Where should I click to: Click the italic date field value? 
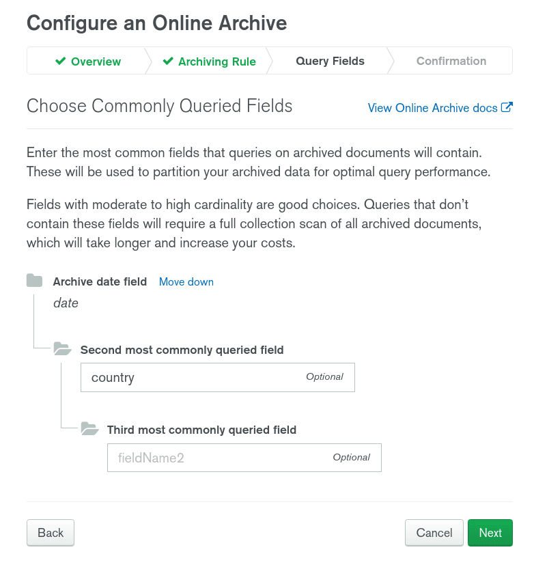point(66,303)
